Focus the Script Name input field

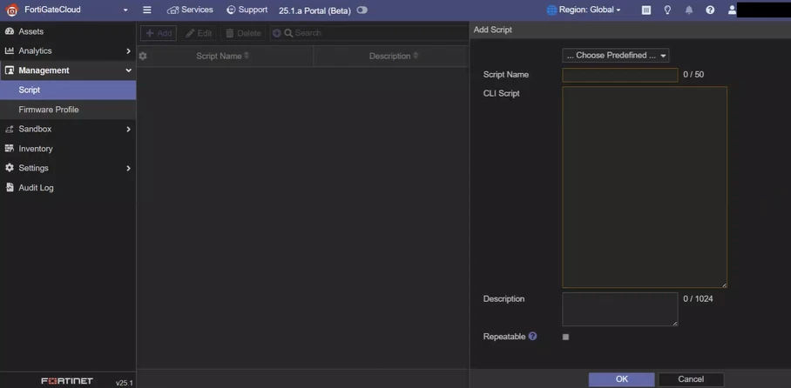coord(620,75)
